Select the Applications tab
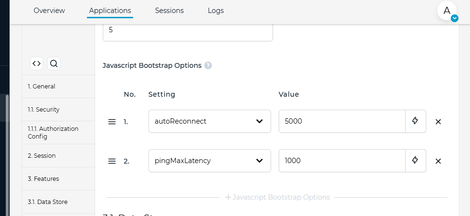Image resolution: width=470 pixels, height=216 pixels. point(110,11)
